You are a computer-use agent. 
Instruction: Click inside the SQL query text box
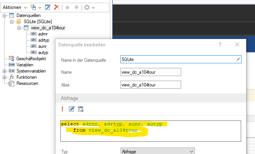(x=151, y=131)
